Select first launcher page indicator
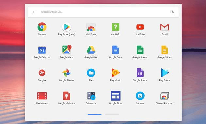 tap(94, 115)
